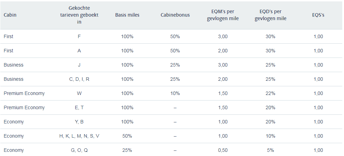344x156 pixels.
Task: Select the H, K, L, M, N, S, V cell
Action: (x=79, y=136)
